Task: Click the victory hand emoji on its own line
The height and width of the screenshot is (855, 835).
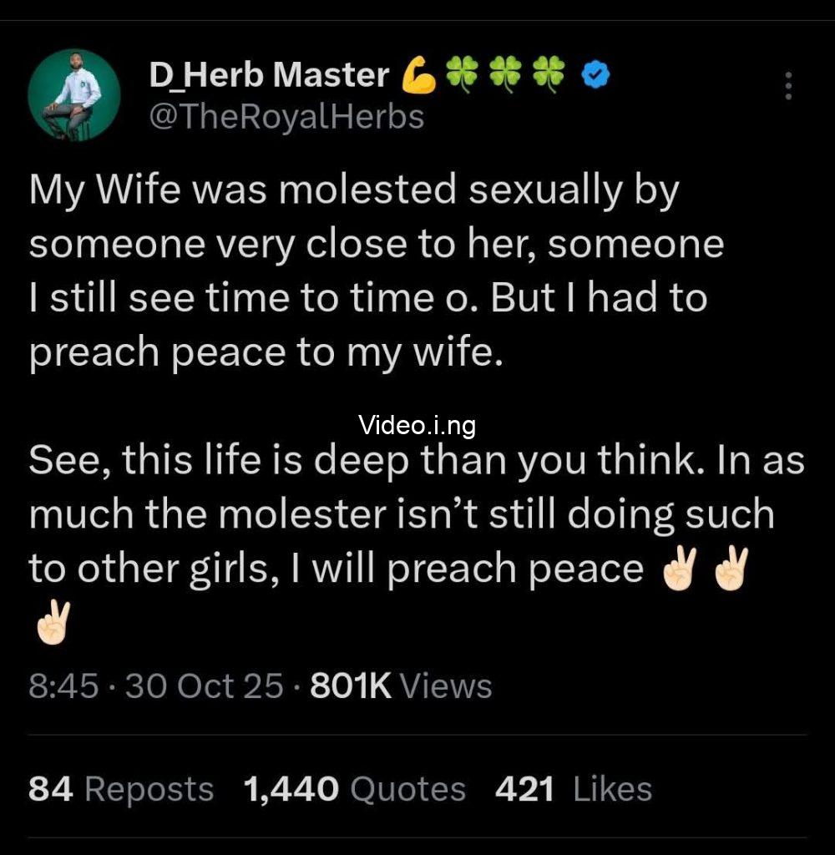Action: coord(53,623)
